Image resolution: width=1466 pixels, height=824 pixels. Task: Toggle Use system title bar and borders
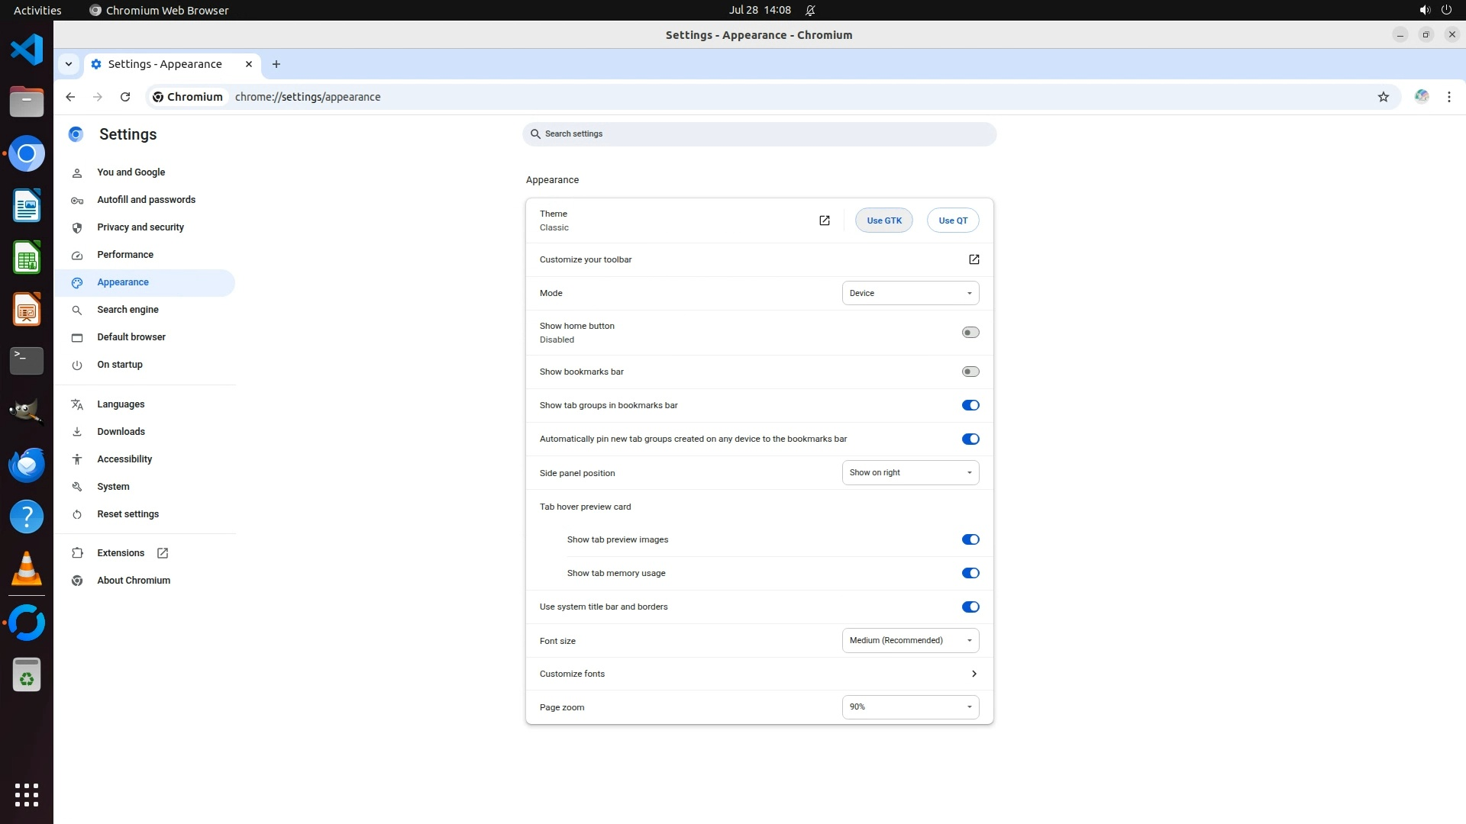pos(970,607)
